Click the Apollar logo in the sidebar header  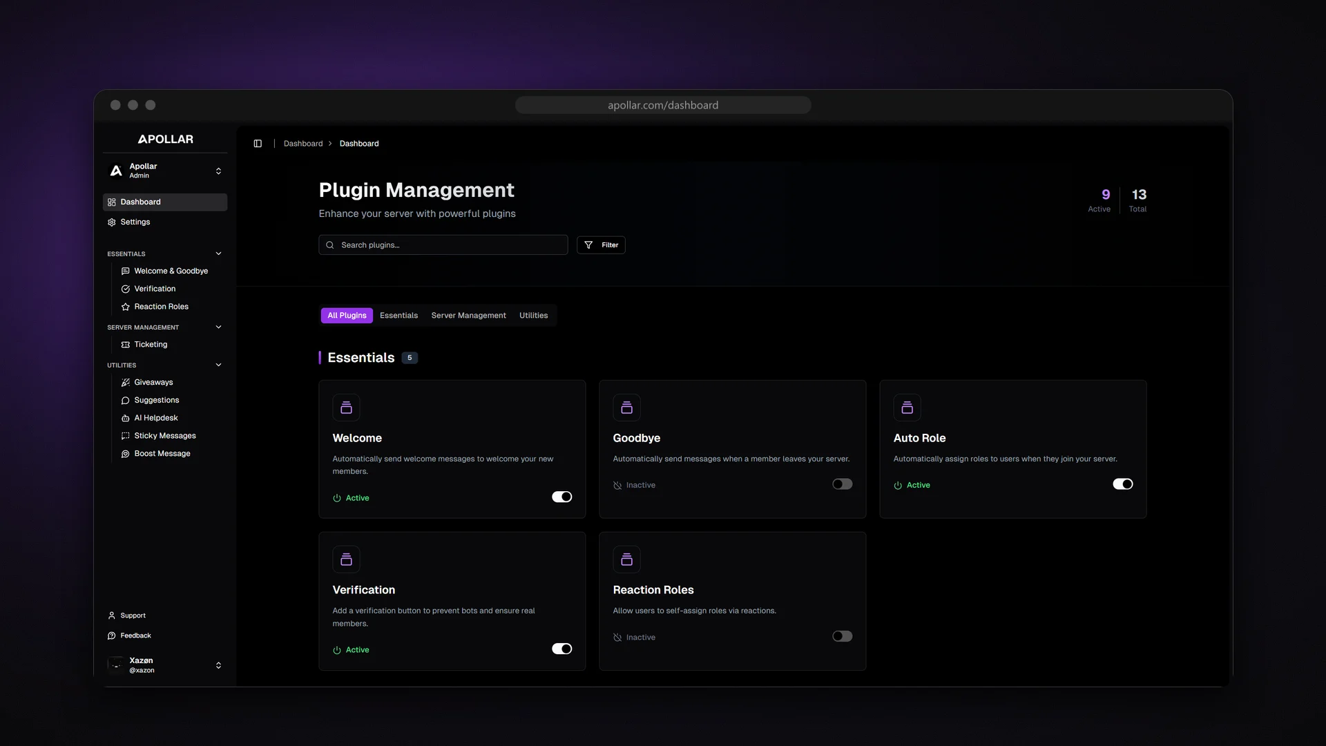pyautogui.click(x=165, y=139)
